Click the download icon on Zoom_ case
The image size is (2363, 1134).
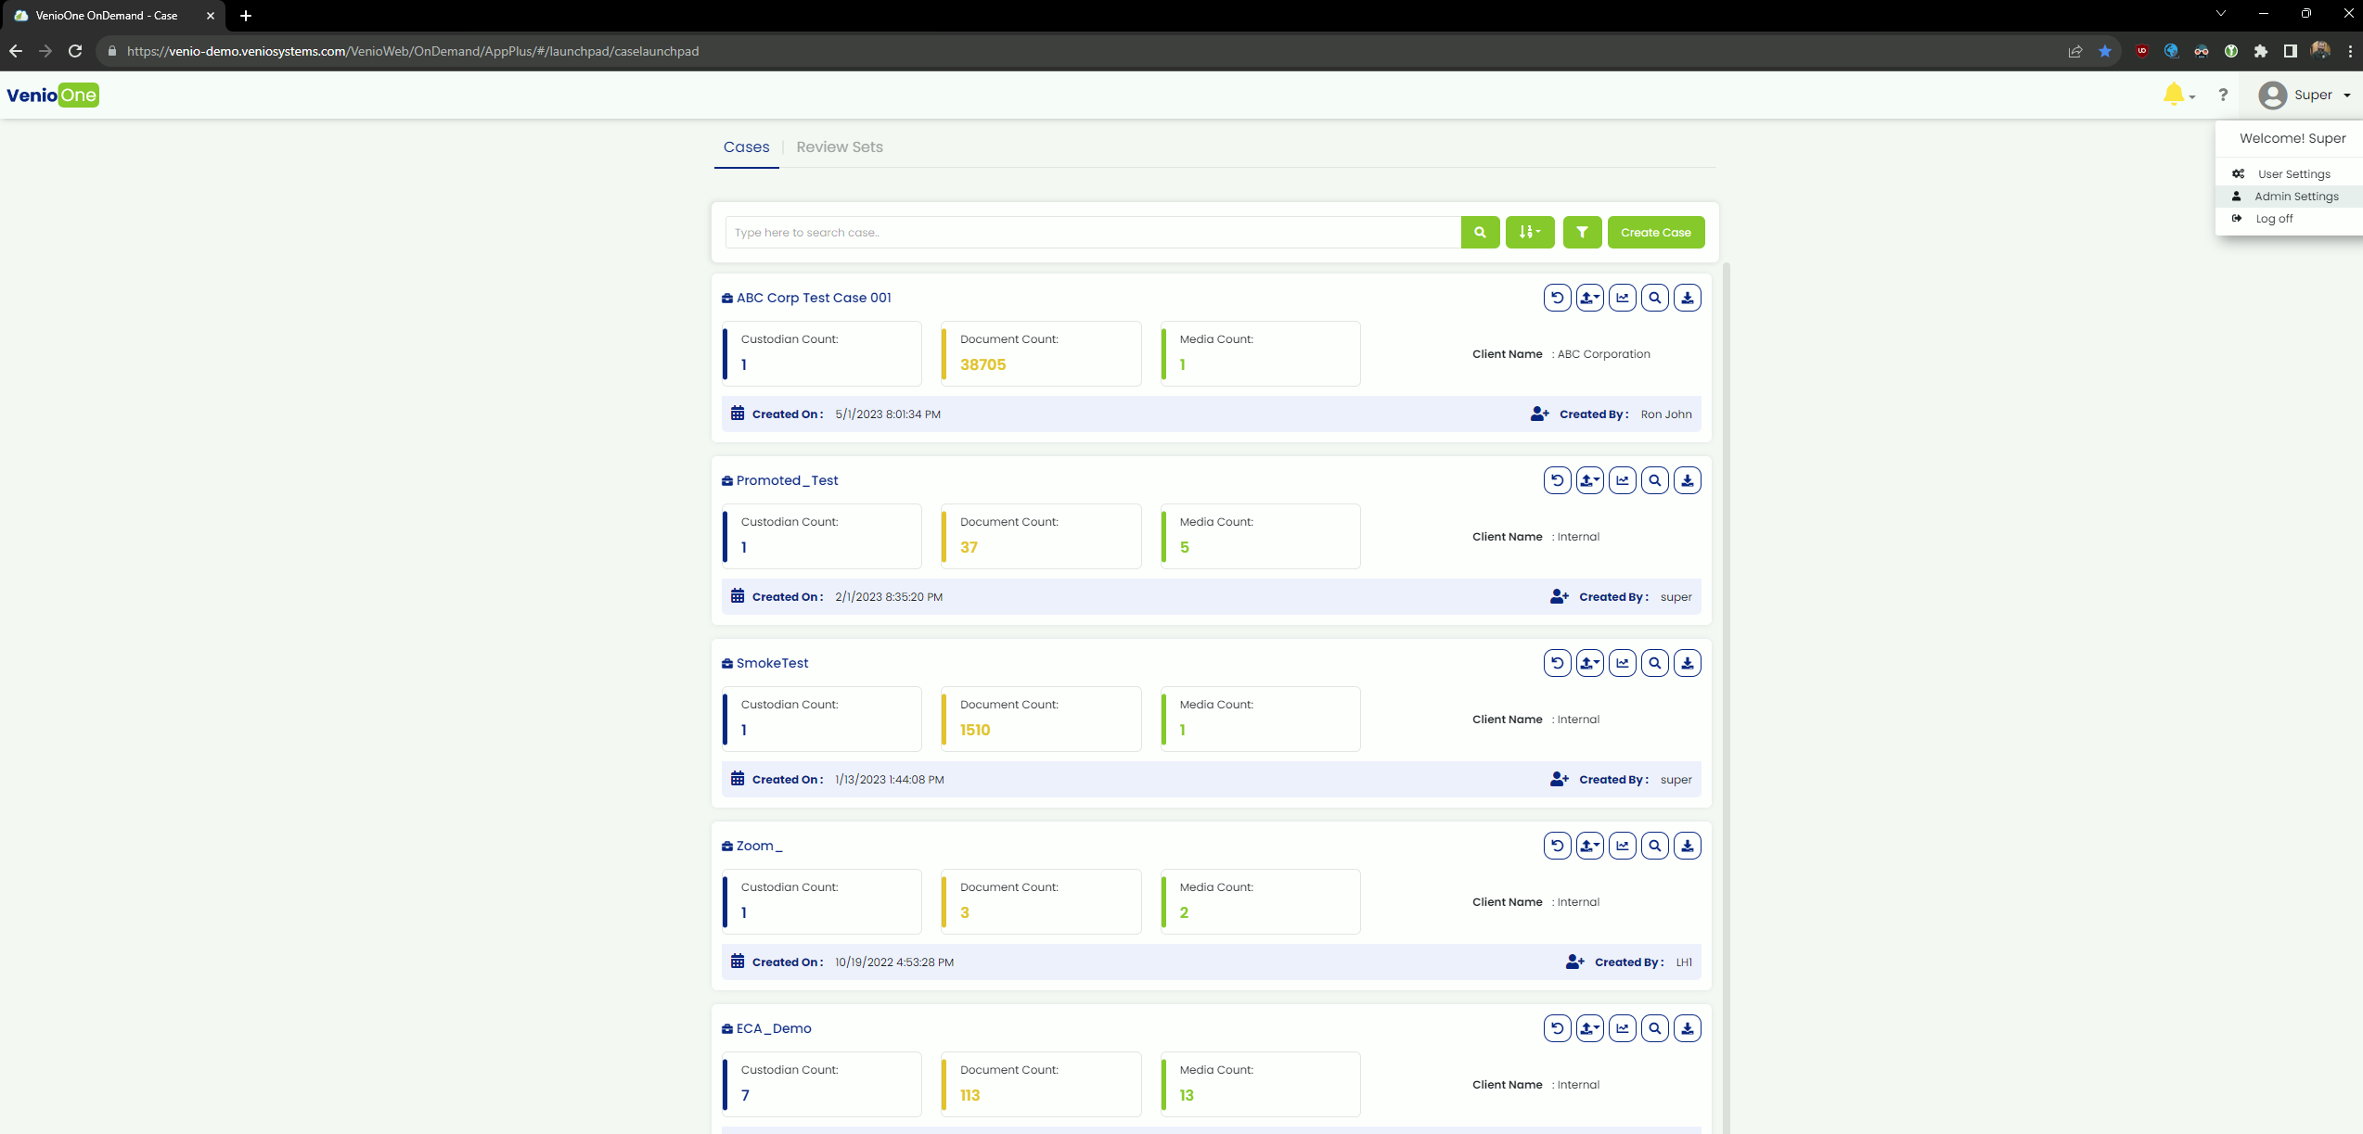point(1687,846)
